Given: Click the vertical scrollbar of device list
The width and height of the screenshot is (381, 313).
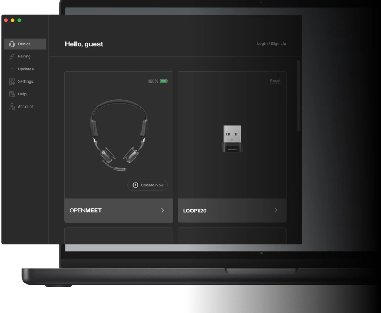Looking at the screenshot, I should pyautogui.click(x=299, y=96).
